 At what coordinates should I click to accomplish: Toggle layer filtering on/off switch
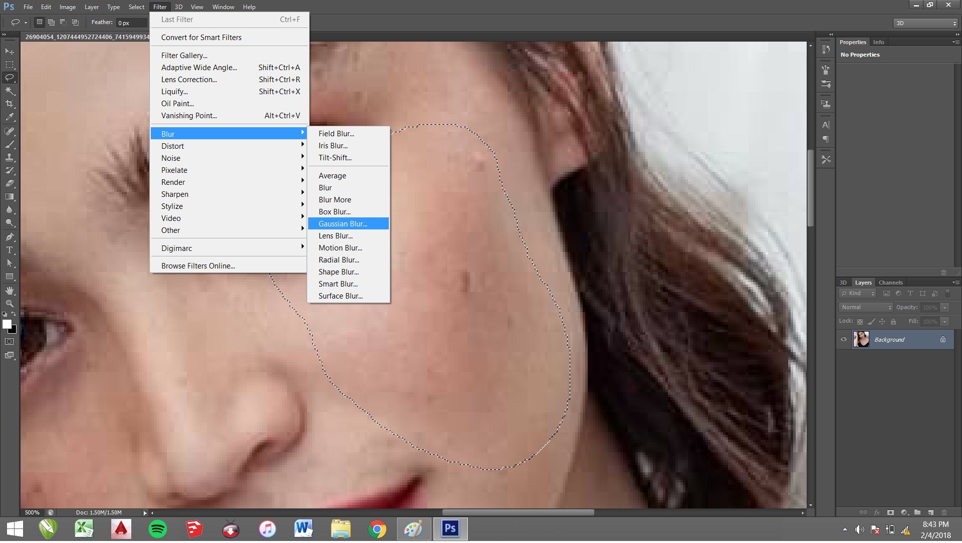947,294
